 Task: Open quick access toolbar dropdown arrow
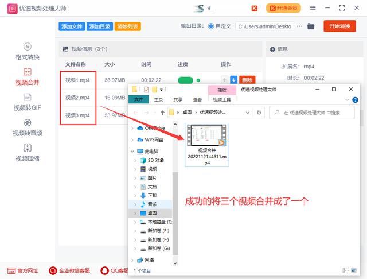coord(161,90)
